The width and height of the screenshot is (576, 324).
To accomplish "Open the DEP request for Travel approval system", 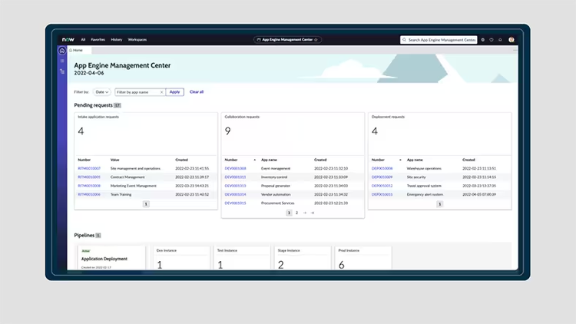I will 382,186.
